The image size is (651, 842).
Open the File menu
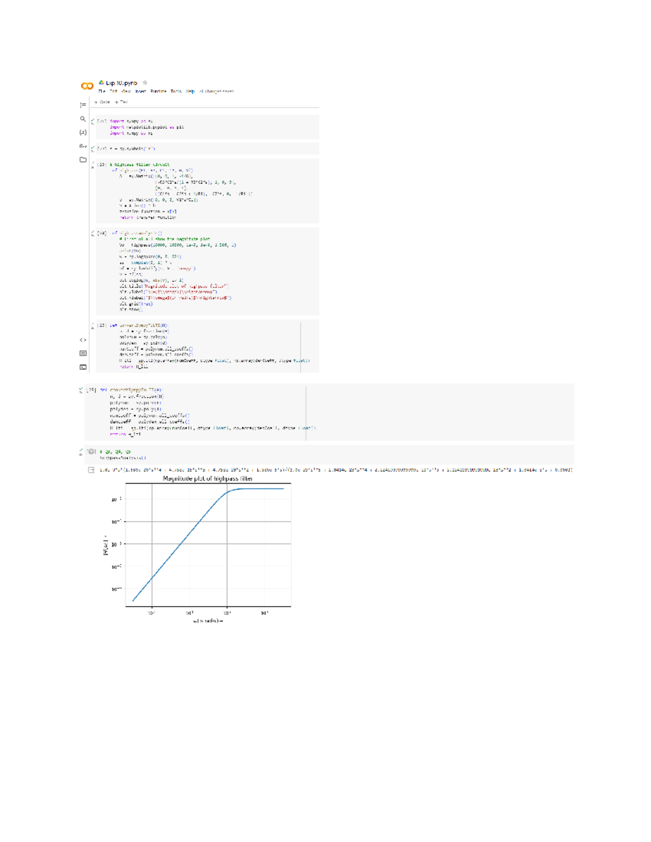(x=102, y=91)
